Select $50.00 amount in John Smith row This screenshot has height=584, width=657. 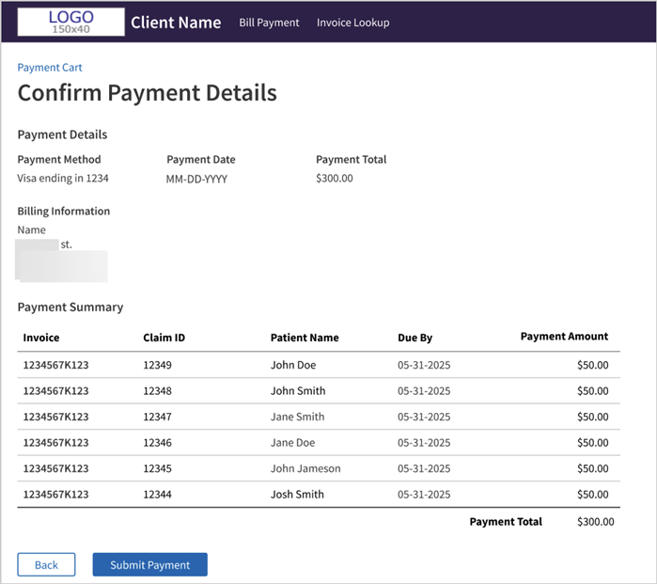click(x=593, y=390)
